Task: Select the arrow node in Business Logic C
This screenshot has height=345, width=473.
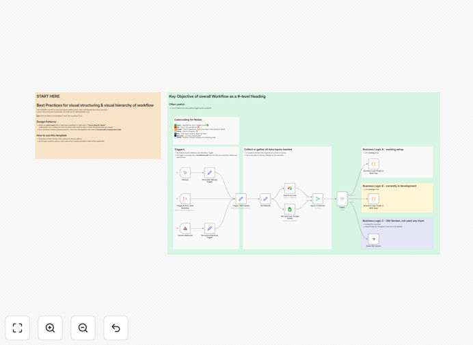Action: click(x=373, y=239)
